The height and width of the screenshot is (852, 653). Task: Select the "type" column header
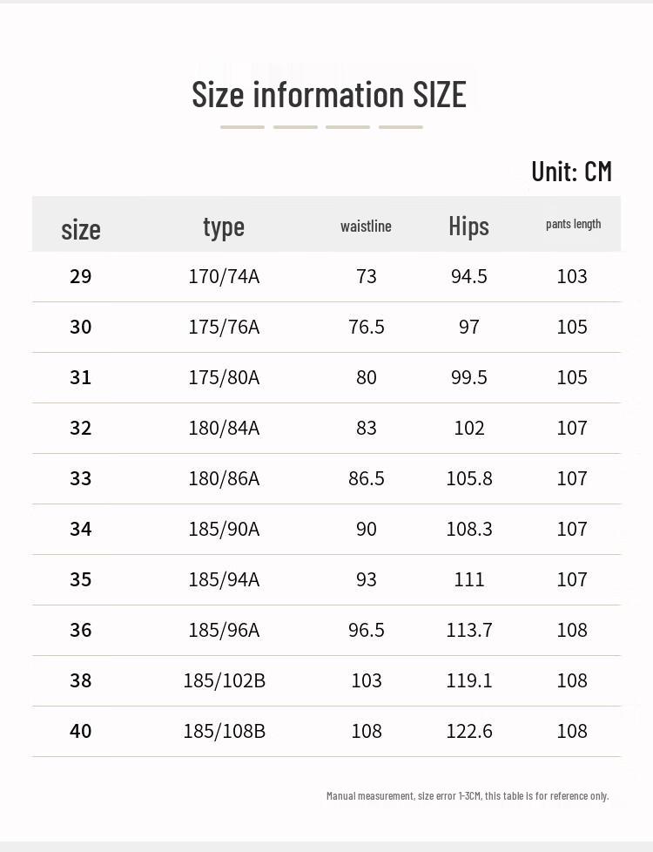pyautogui.click(x=224, y=227)
